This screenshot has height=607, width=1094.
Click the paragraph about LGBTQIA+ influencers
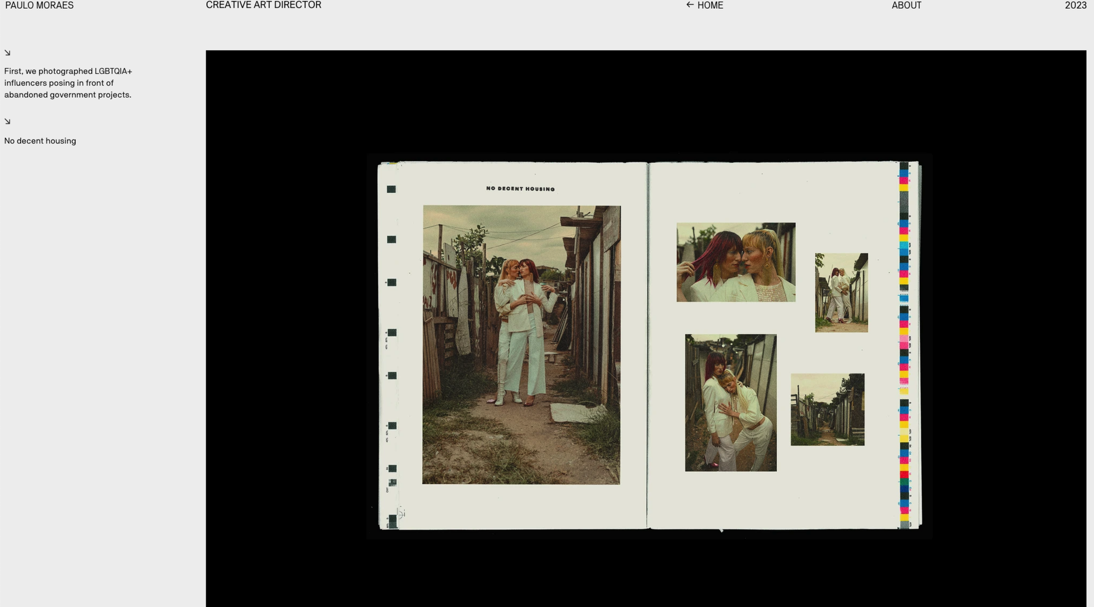tap(68, 83)
